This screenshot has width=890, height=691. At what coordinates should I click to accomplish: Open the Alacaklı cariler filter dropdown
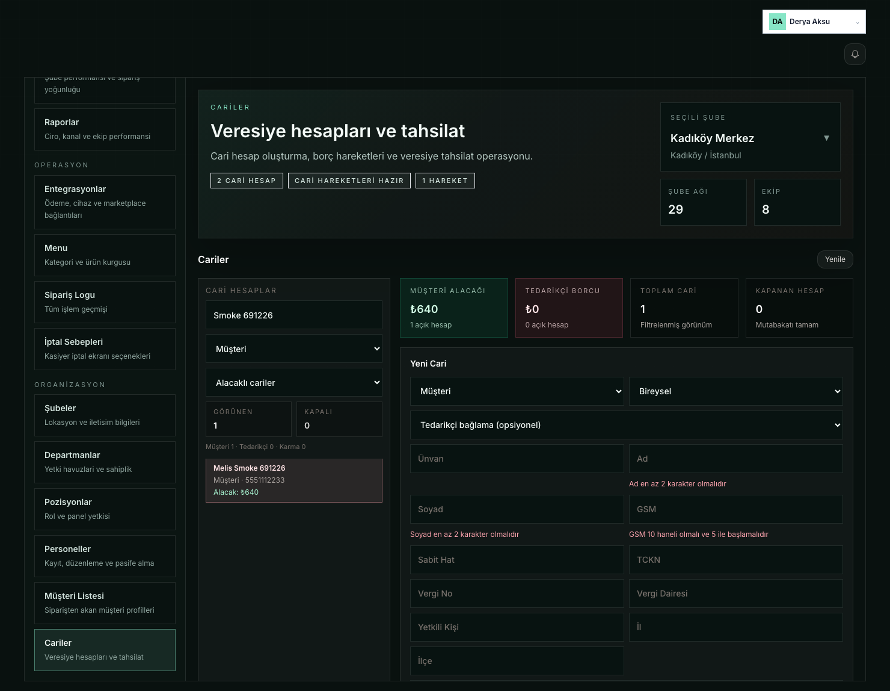(x=294, y=382)
